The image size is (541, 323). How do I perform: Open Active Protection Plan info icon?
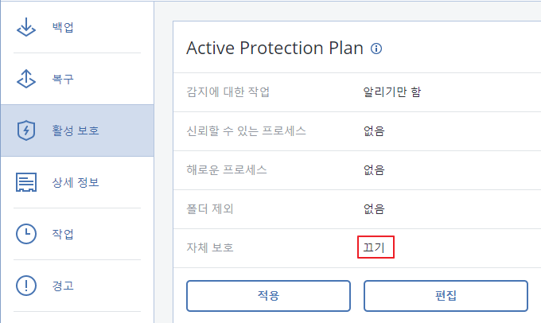376,49
